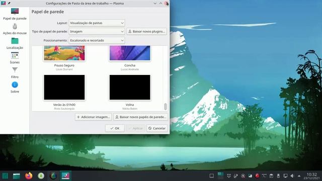The height and width of the screenshot is (181, 322).
Task: Open the Filtro page in sidebar
Action: (x=15, y=73)
